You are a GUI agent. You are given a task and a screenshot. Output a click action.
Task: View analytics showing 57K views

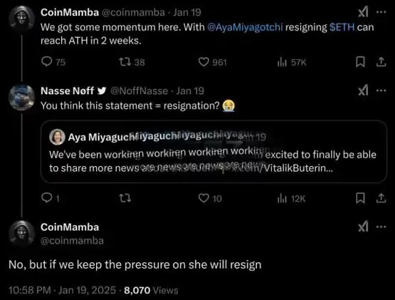(x=282, y=62)
